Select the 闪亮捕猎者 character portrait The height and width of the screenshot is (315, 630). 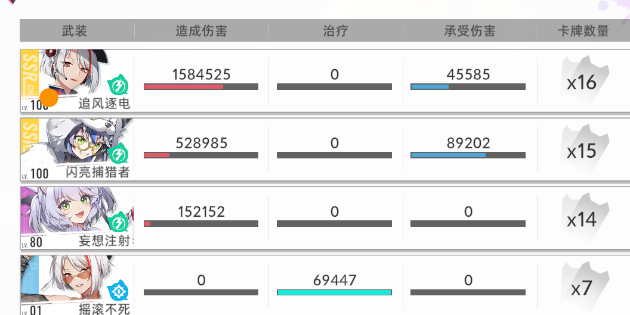[77, 149]
